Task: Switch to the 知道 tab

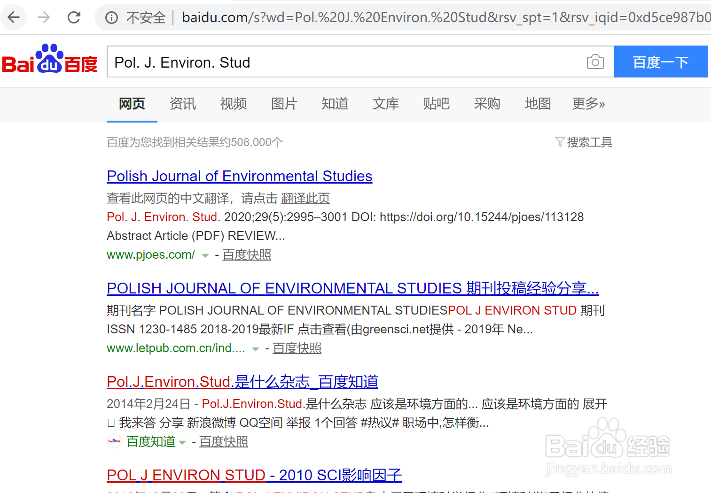Action: tap(335, 104)
